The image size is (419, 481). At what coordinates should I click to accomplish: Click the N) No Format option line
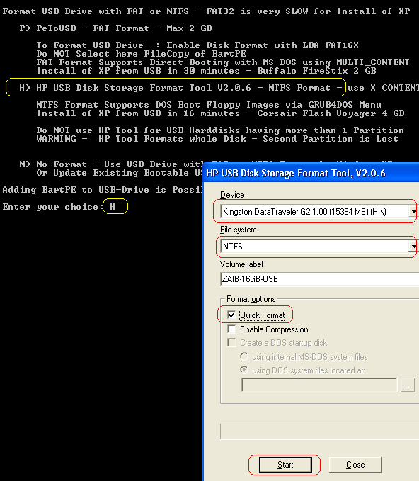click(111, 164)
